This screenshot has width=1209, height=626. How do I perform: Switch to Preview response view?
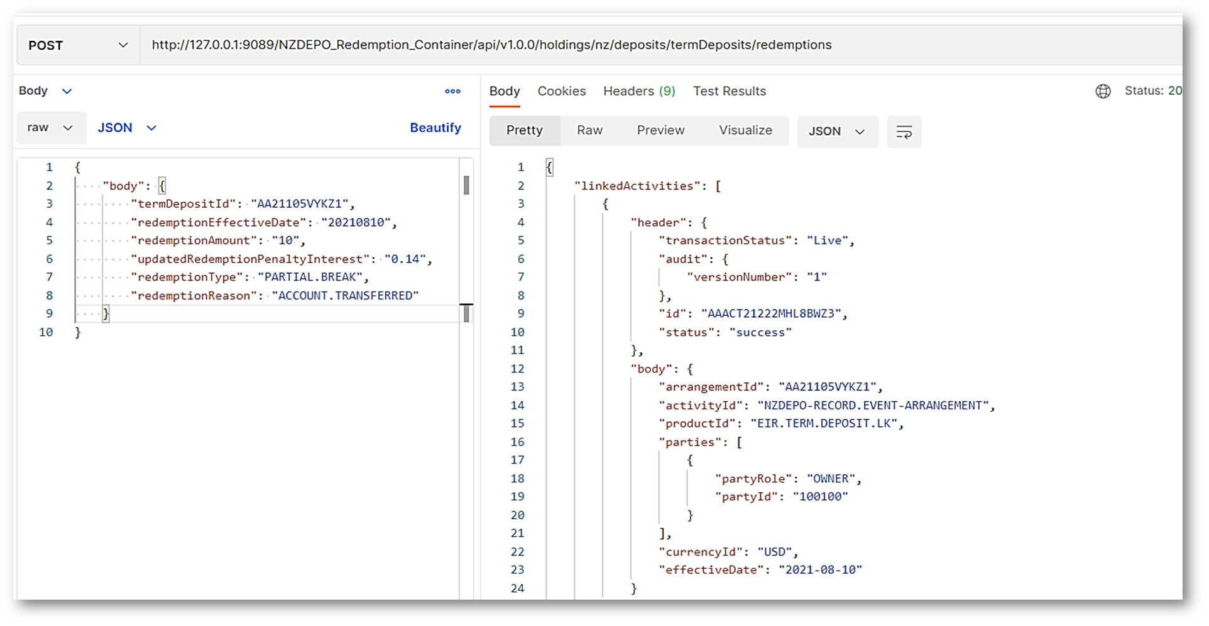tap(660, 131)
